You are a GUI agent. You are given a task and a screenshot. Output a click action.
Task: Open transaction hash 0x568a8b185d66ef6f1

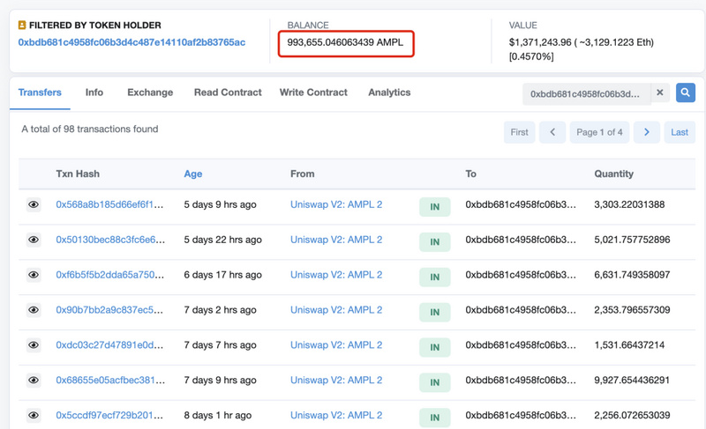coord(109,204)
